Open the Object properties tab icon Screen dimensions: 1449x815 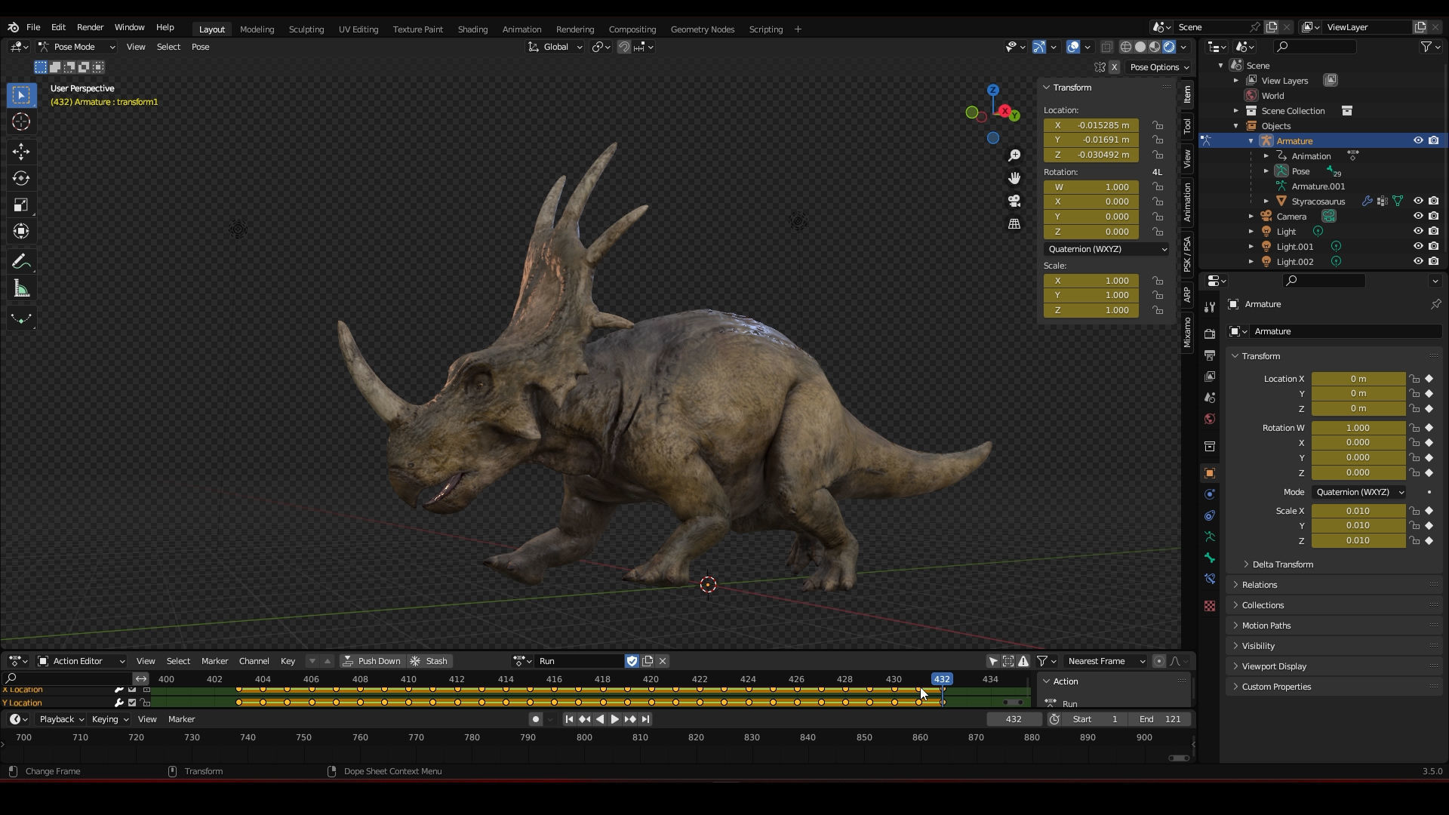[x=1210, y=473]
